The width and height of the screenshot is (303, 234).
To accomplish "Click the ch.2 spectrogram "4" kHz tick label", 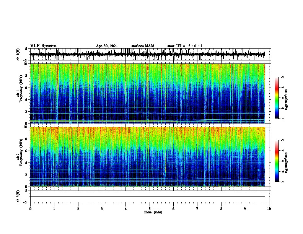I will click(27, 163).
